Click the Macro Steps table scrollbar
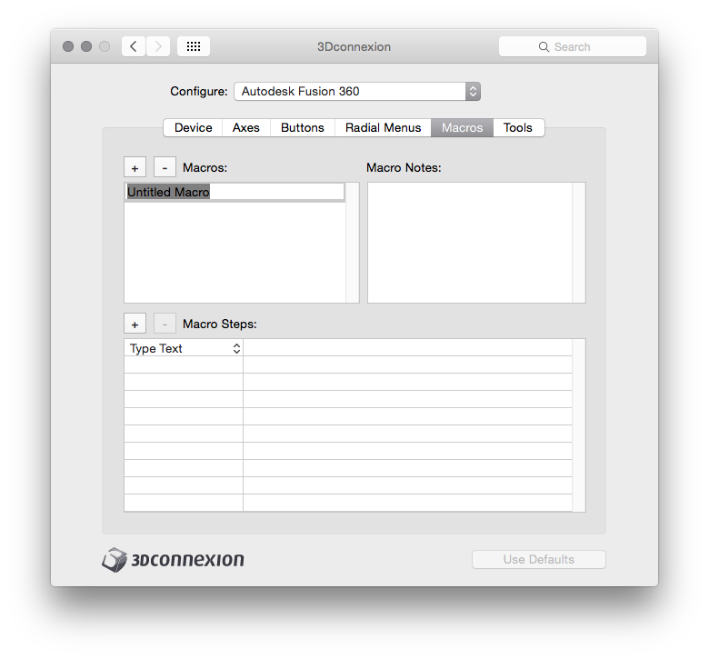The image size is (709, 659). coord(579,425)
